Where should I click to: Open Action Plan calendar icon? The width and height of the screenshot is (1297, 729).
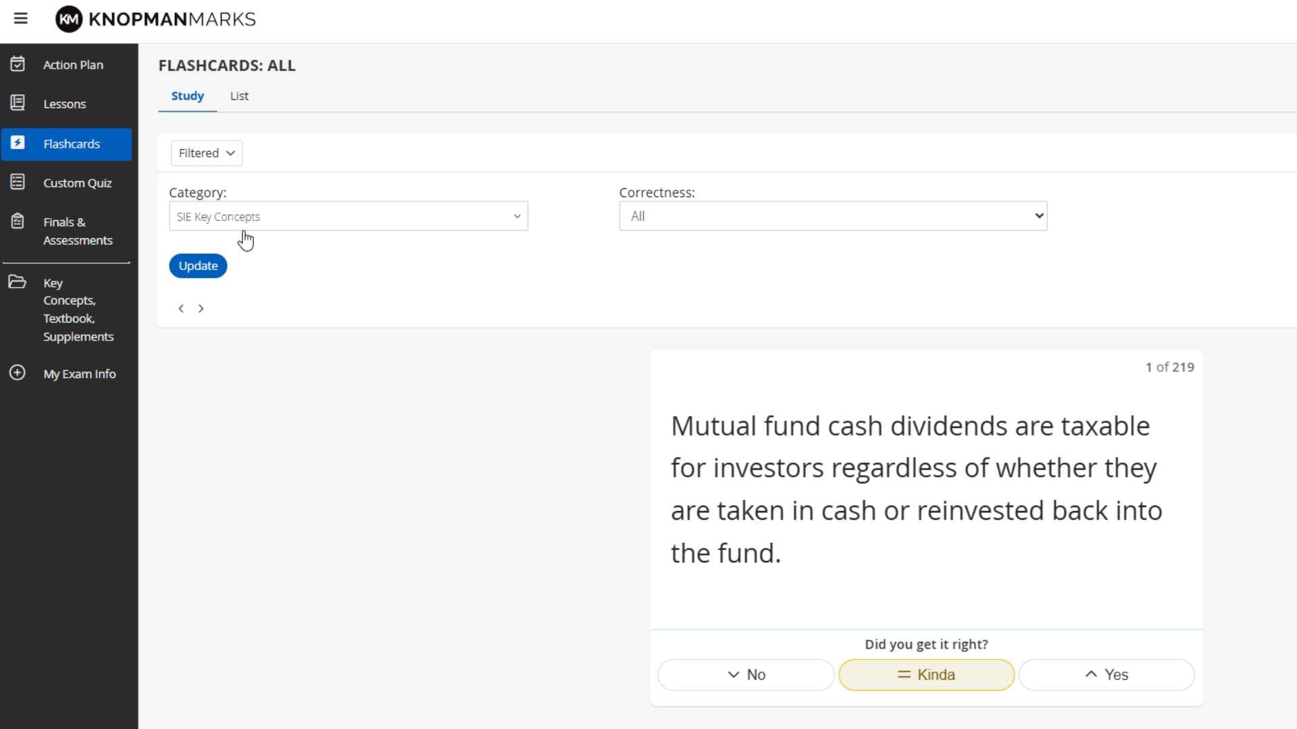18,64
